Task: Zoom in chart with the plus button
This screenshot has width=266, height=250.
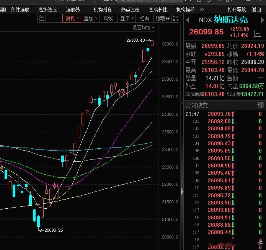Action: [50, 18]
